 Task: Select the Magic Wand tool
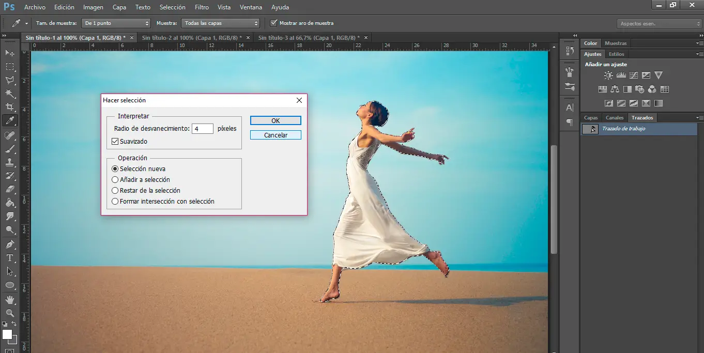10,94
